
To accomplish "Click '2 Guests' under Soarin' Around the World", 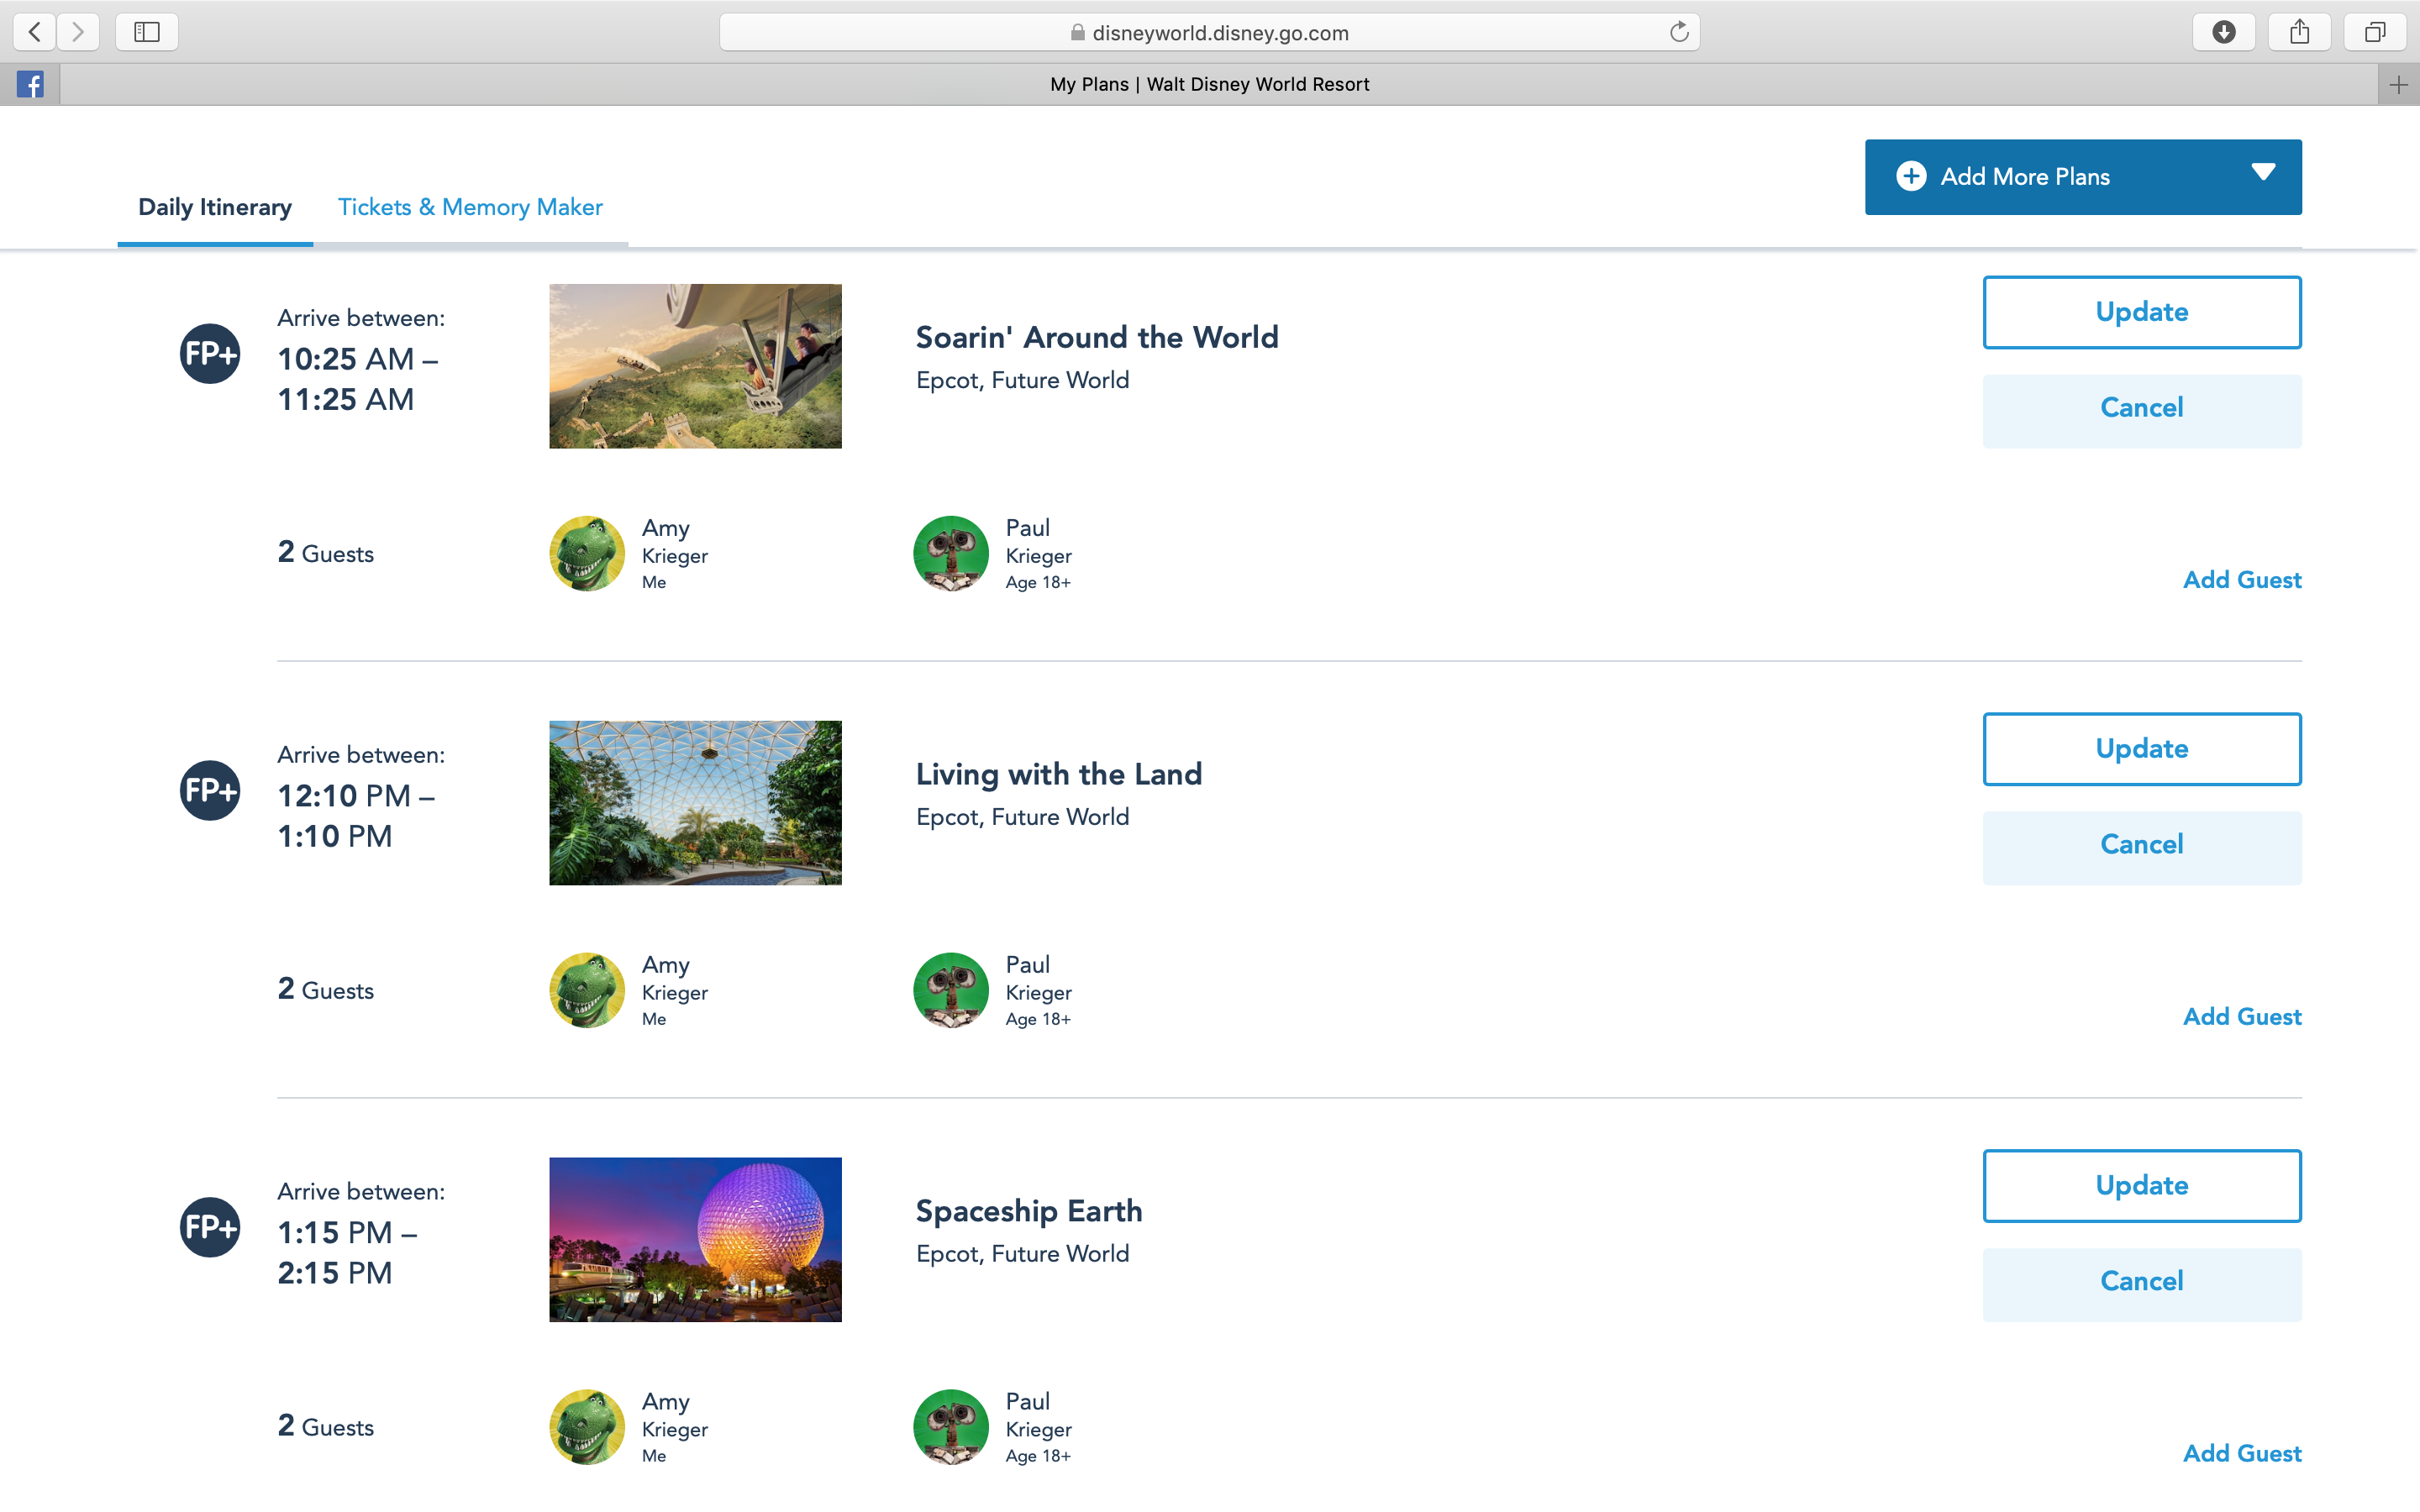I will (x=326, y=553).
